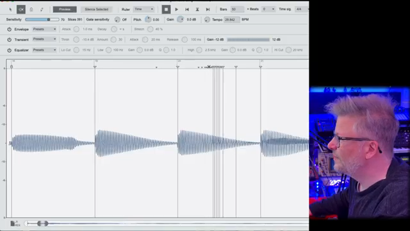Toggle the Transient power button

(x=10, y=40)
